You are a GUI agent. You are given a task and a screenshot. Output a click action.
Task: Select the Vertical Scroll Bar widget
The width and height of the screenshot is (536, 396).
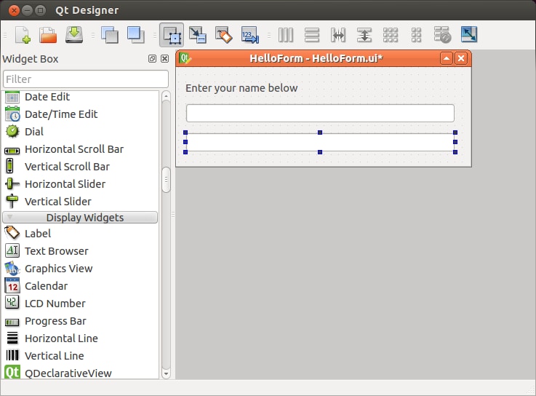(80, 167)
